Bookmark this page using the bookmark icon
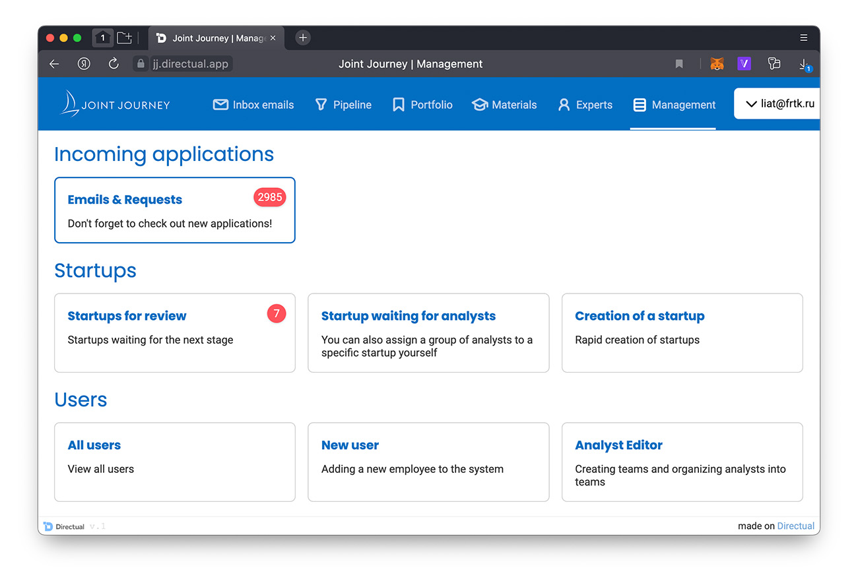The height and width of the screenshot is (585, 858). [679, 64]
